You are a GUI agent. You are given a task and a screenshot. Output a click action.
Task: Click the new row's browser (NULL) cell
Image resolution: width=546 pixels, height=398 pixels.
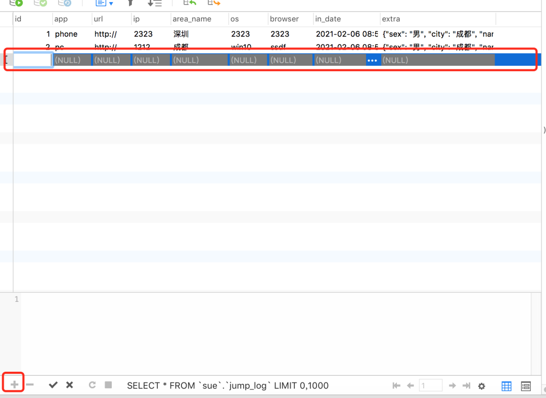pyautogui.click(x=291, y=60)
